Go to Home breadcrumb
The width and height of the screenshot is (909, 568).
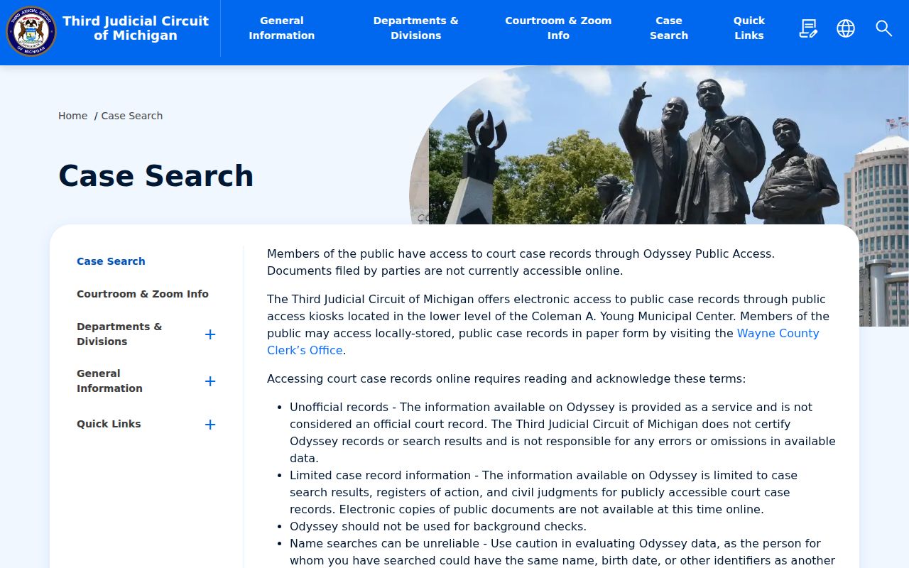point(73,116)
